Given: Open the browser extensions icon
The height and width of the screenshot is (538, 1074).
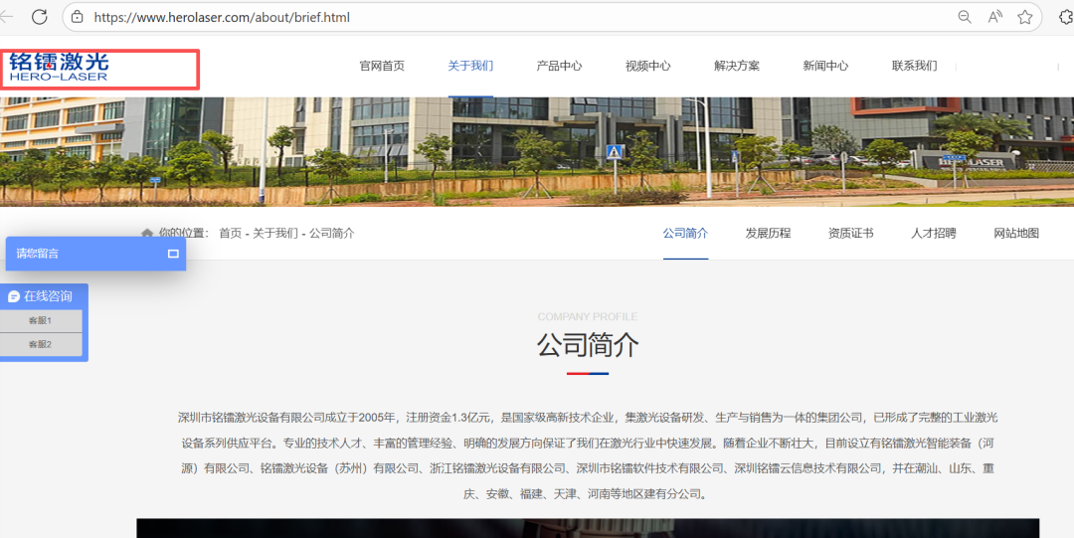Looking at the screenshot, I should (x=1066, y=17).
